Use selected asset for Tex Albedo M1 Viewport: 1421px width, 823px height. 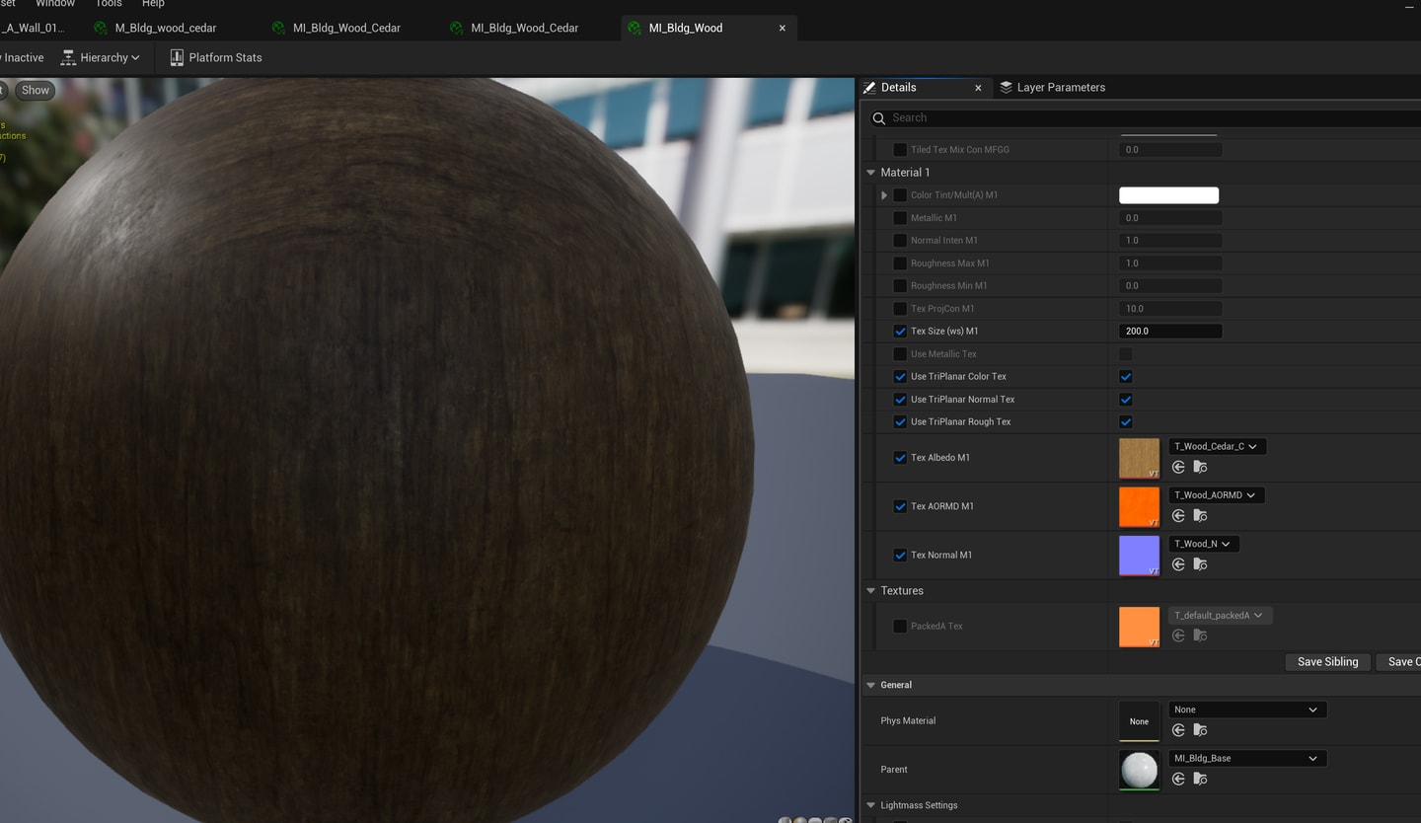(1178, 468)
